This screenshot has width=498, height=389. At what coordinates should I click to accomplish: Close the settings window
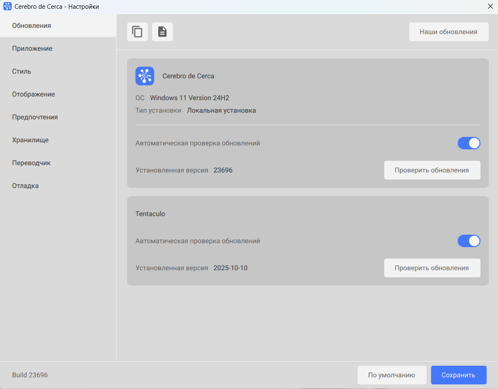point(490,7)
